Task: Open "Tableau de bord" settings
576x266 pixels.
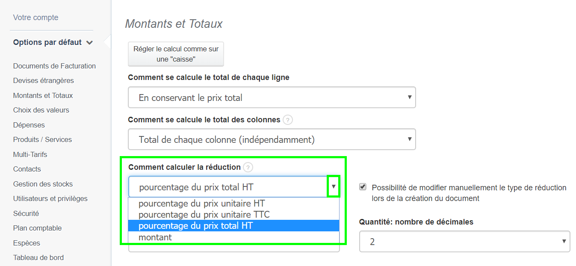Action: tap(38, 257)
